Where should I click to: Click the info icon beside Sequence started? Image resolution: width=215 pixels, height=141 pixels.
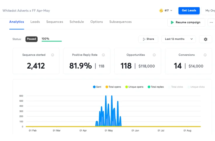[53, 55]
